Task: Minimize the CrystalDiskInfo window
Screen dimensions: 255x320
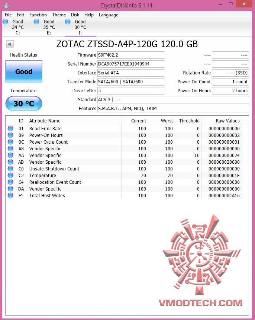Action: (x=221, y=4)
